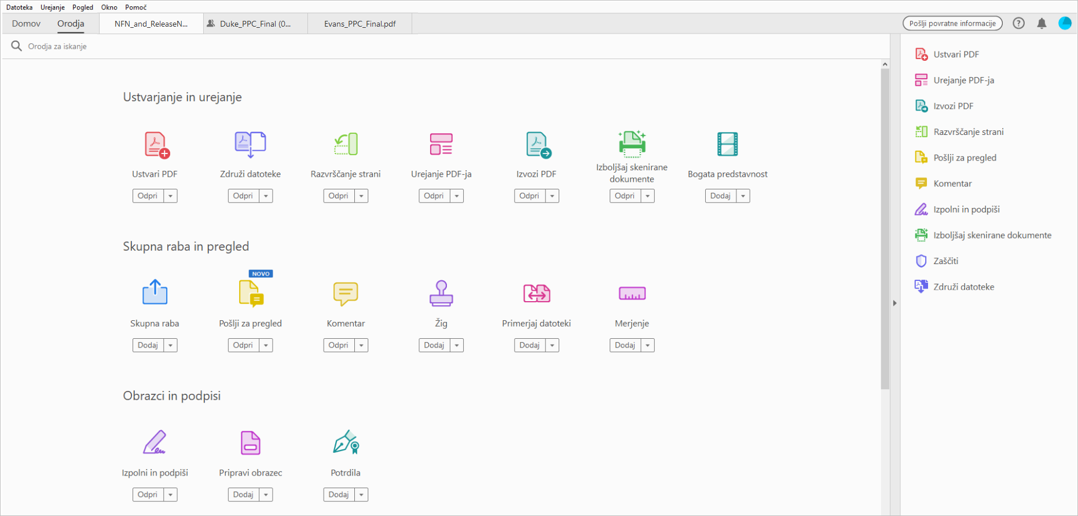Click the Izboljšaj skenirane dokumente icon in main grid
1078x516 pixels.
point(632,144)
